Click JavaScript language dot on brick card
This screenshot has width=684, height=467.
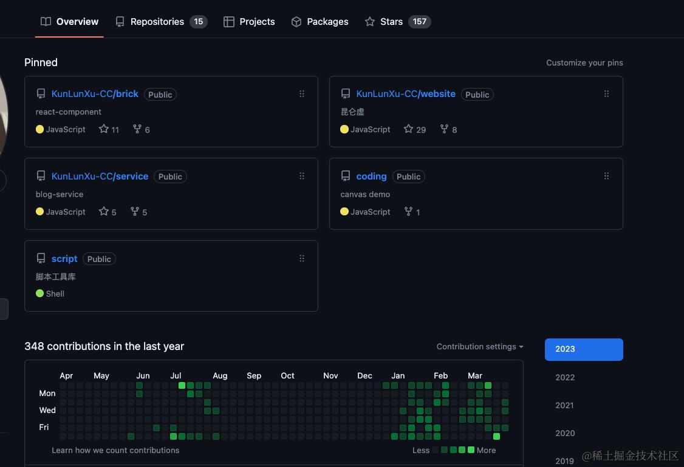pos(39,129)
